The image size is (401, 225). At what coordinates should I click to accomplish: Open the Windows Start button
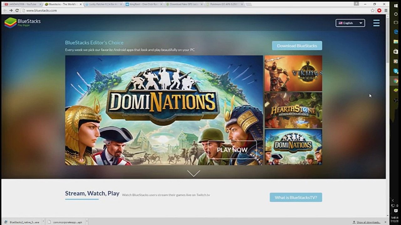point(396,5)
